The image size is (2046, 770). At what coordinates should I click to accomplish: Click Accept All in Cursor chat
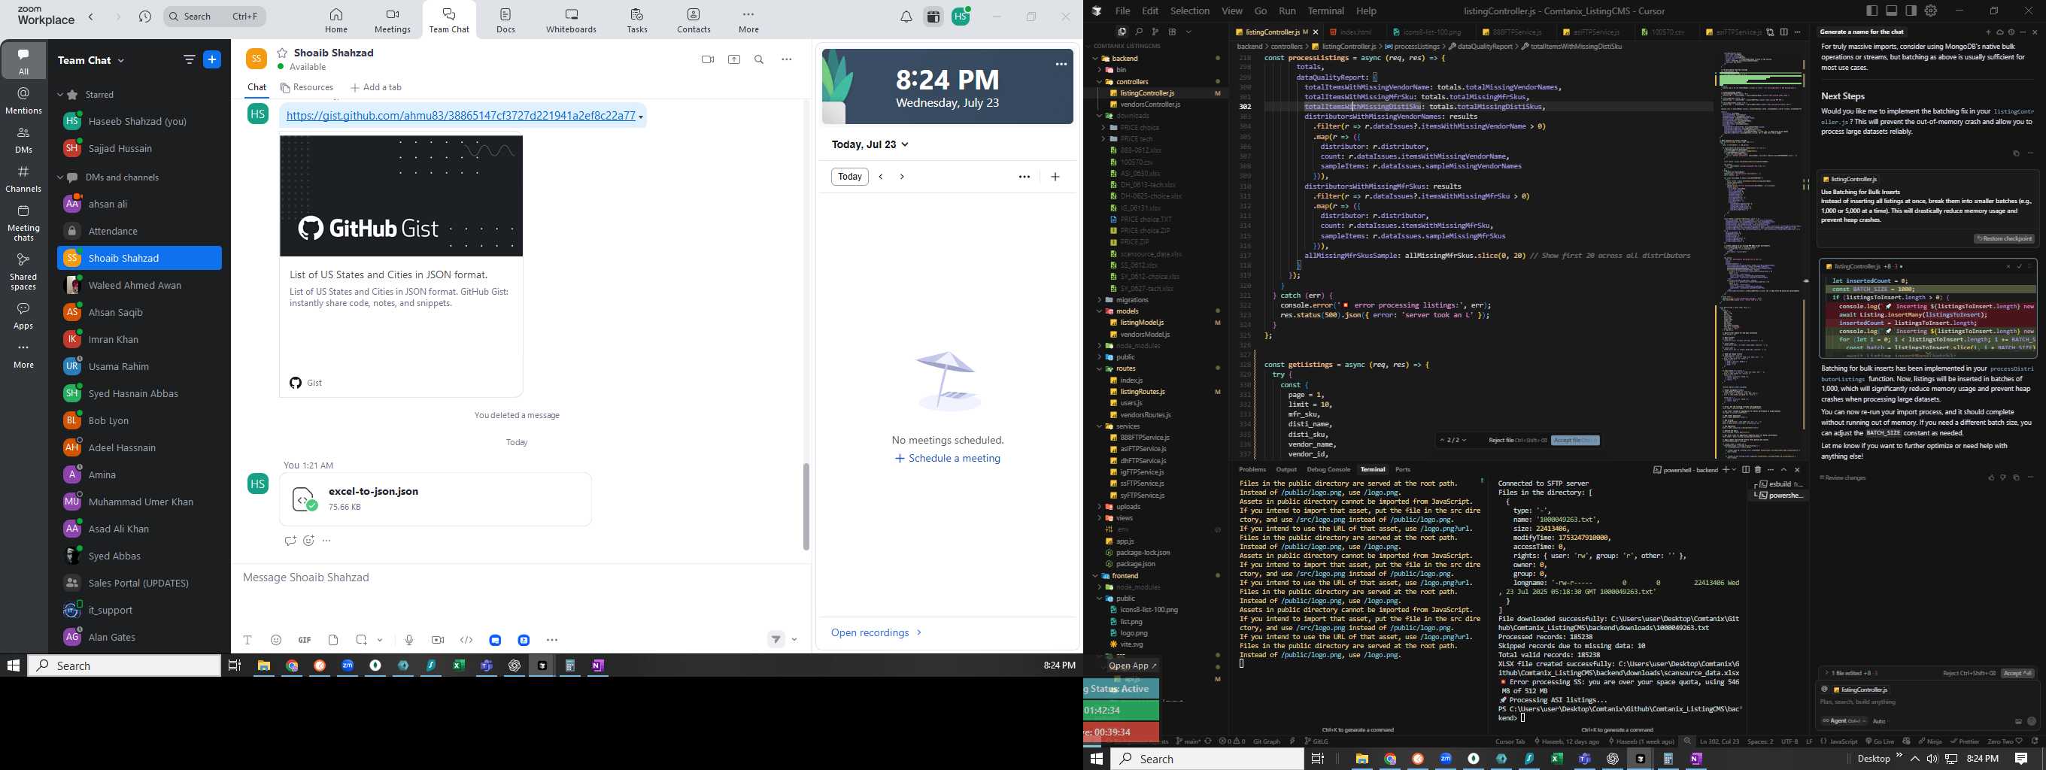pyautogui.click(x=2017, y=673)
